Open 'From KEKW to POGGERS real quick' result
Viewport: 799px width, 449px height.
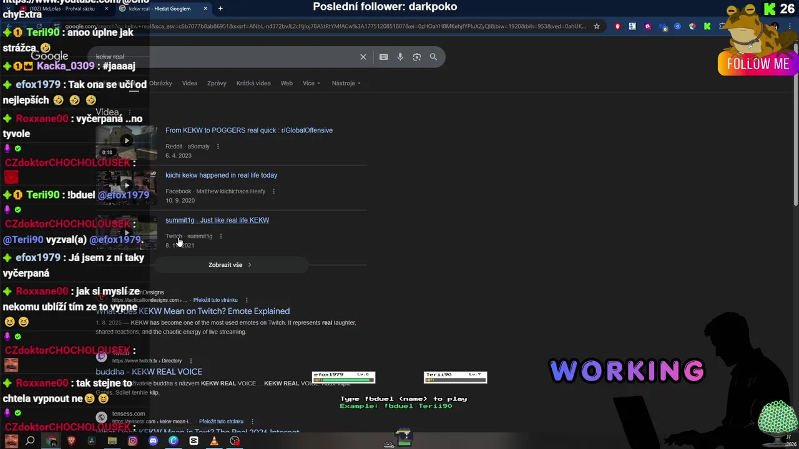coord(249,130)
